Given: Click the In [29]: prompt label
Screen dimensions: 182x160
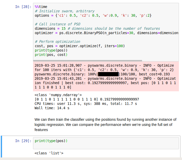Looking at the screenshot, I should click(23, 141).
